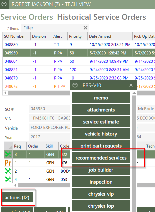Click print part requests
The width and height of the screenshot is (155, 212).
tap(101, 146)
